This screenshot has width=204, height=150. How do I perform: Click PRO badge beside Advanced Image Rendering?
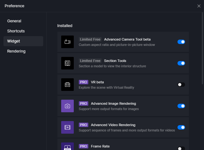[x=84, y=103]
